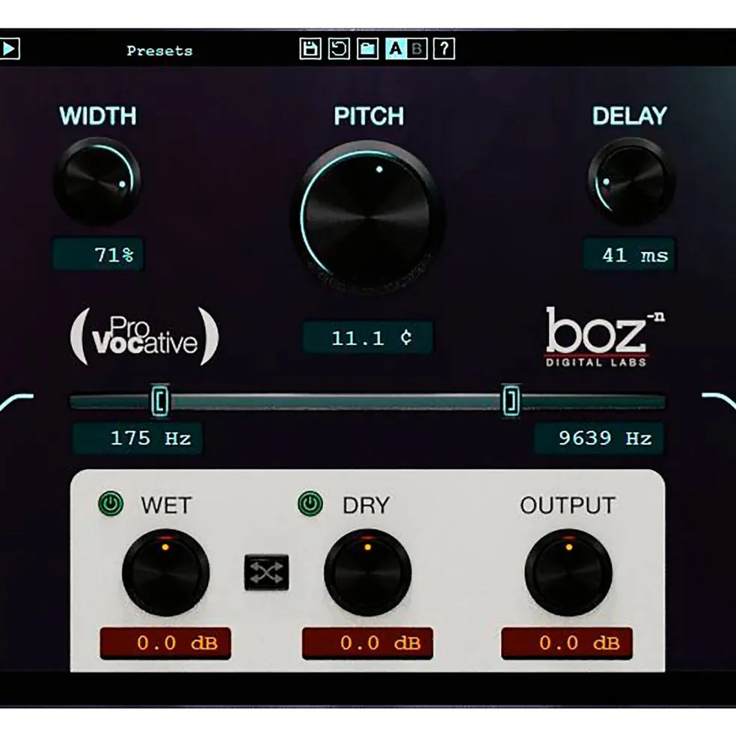Click the WIDTH label text

(98, 116)
